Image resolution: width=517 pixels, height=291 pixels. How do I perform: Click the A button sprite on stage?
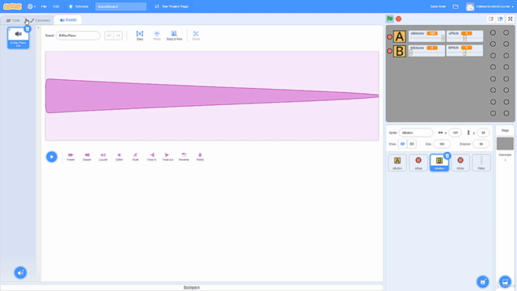[x=399, y=36]
